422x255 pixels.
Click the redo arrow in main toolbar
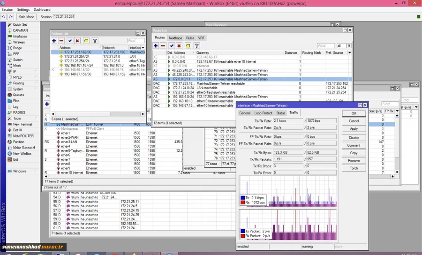(11, 17)
